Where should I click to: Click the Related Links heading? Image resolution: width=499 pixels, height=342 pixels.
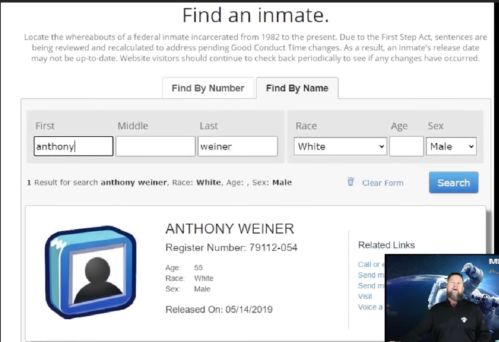386,245
